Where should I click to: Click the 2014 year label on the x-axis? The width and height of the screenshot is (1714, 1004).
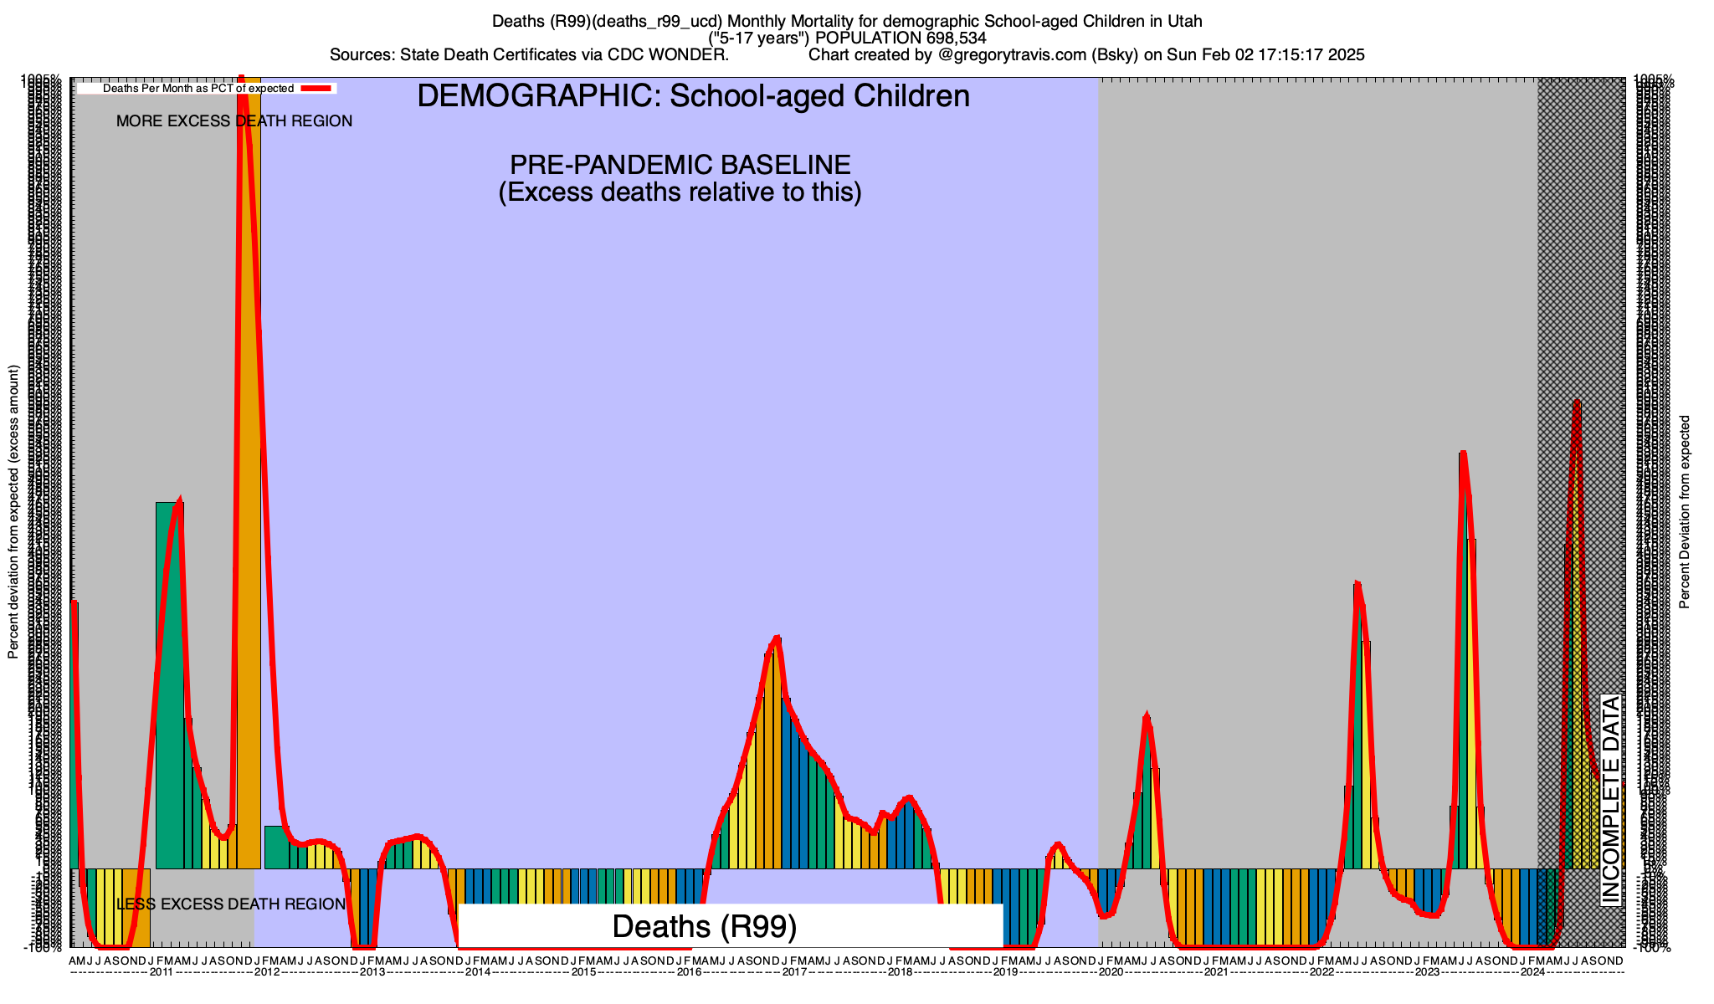478,972
